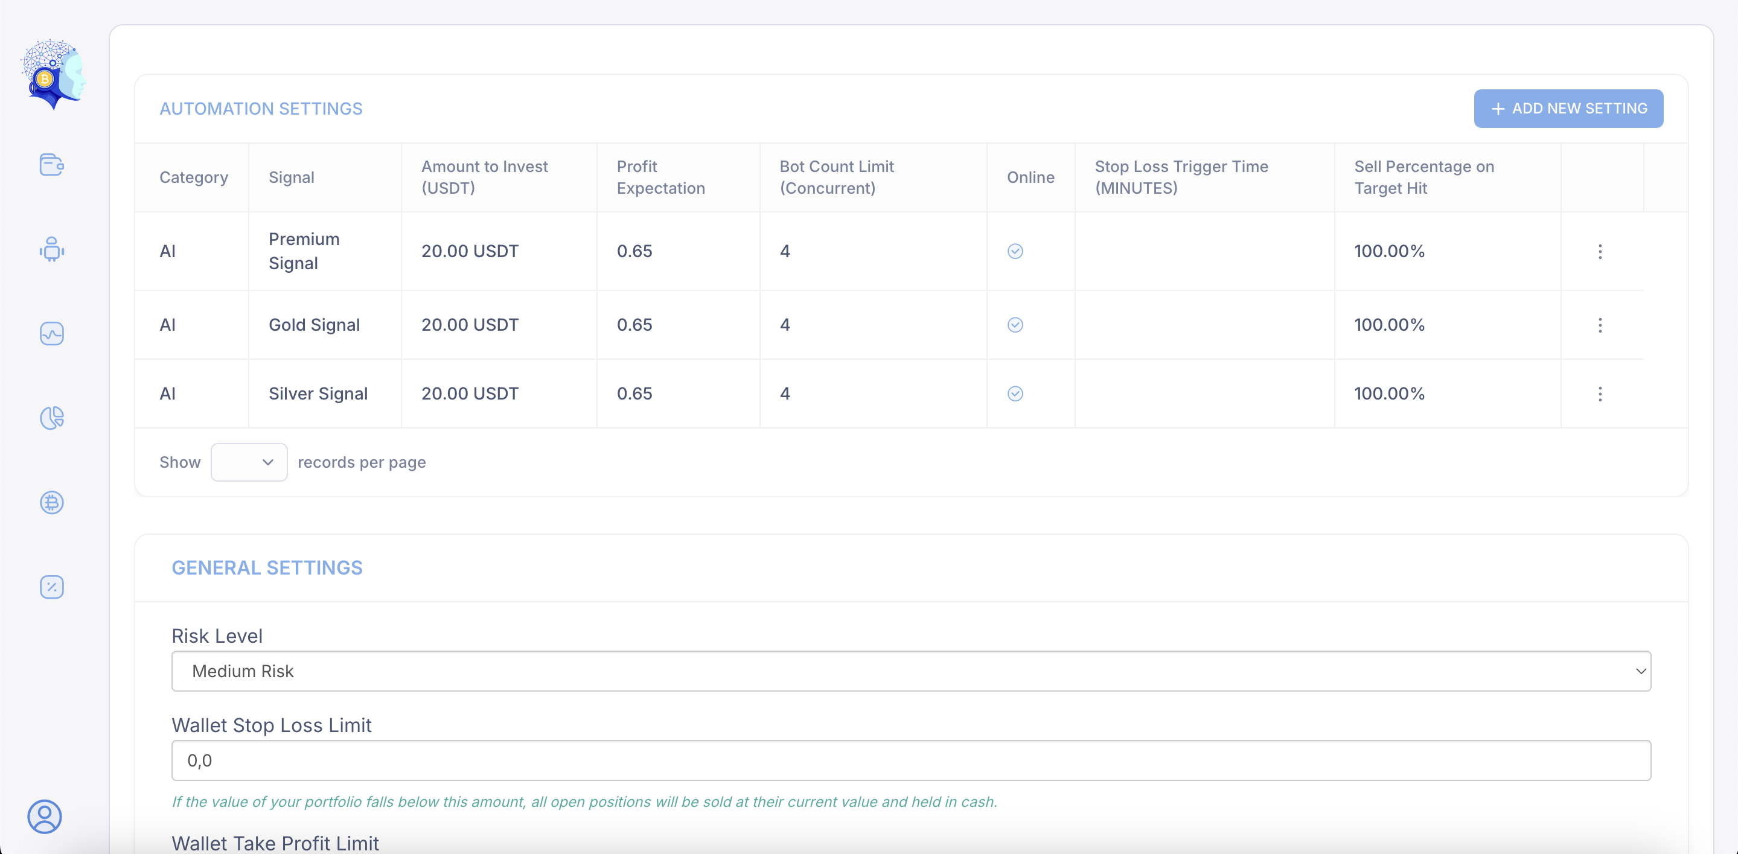Open actions menu for Gold Signal row
Viewport: 1738px width, 854px height.
pos(1600,325)
